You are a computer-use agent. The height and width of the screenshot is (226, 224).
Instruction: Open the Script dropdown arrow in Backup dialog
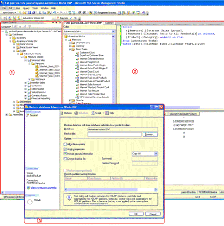tap(103, 113)
